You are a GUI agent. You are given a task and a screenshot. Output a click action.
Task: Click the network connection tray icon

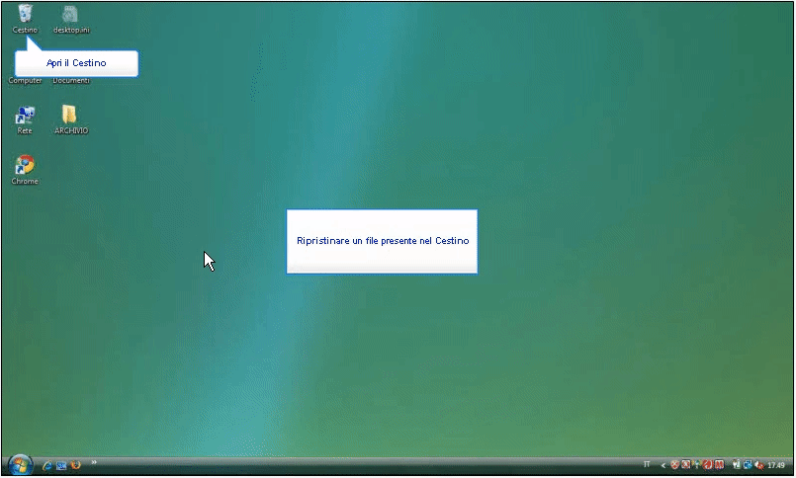747,465
